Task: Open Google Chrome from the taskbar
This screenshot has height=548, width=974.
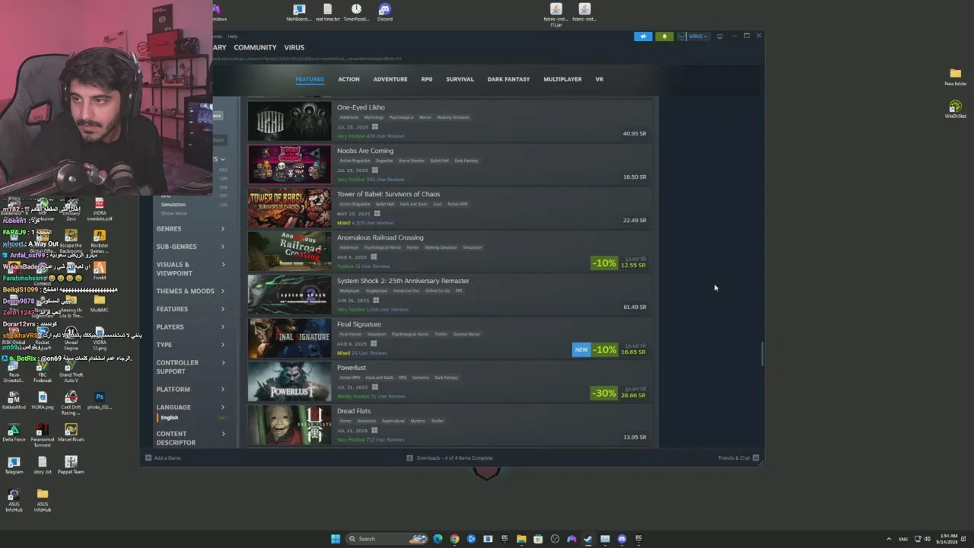Action: pos(454,539)
